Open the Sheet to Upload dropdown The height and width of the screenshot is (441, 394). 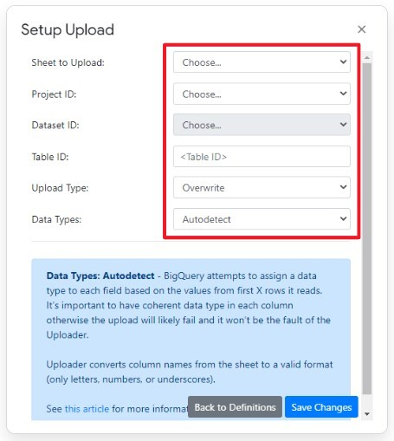[x=262, y=62]
